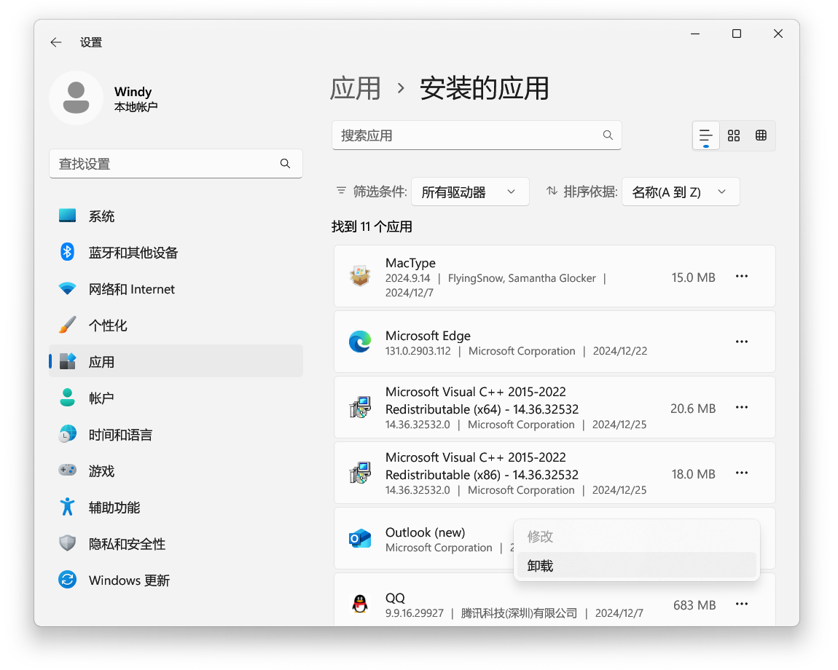Open 蓝牙和其他设备 settings
Screen dimensions: 838x670
[66, 252]
